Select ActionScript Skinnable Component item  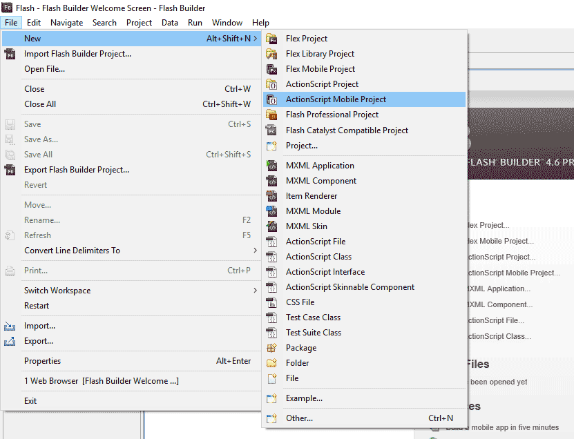click(x=350, y=287)
